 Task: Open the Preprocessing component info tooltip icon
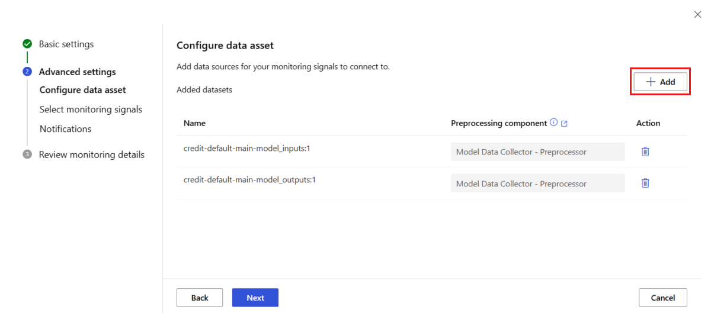554,123
